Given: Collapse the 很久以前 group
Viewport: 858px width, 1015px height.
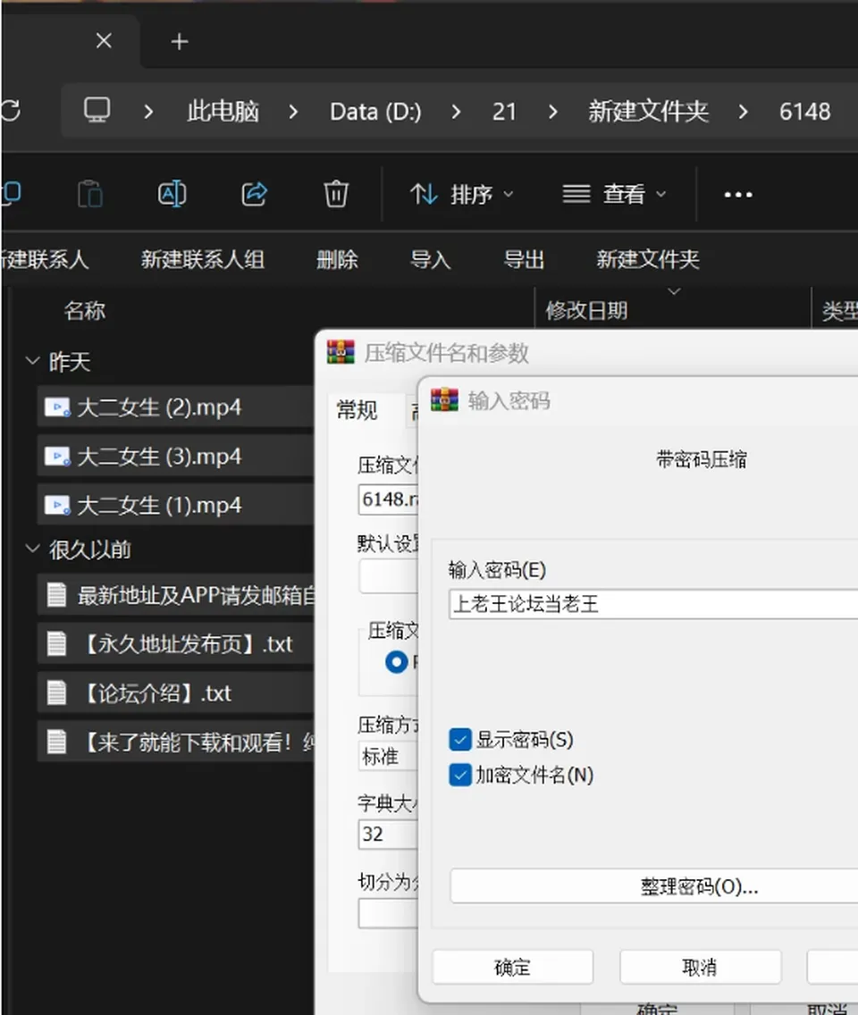Looking at the screenshot, I should 32,549.
